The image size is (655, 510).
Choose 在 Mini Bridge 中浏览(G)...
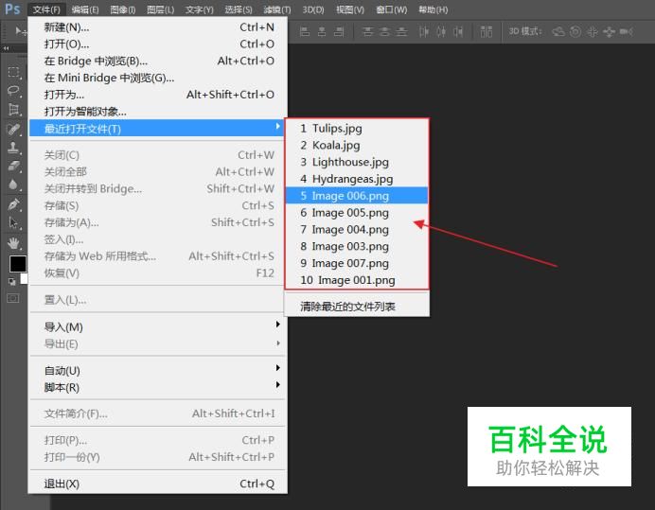point(158,78)
